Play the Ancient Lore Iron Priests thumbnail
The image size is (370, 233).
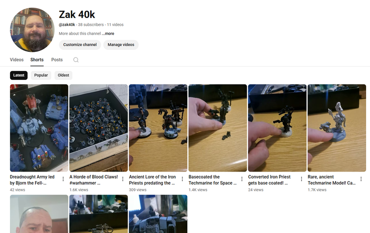[158, 128]
